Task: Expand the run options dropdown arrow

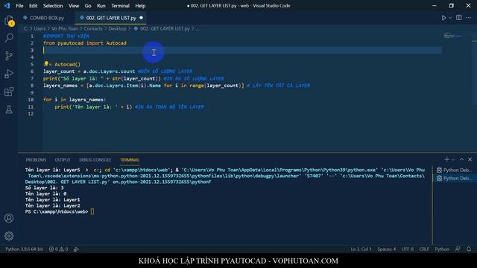Action: pyautogui.click(x=450, y=18)
